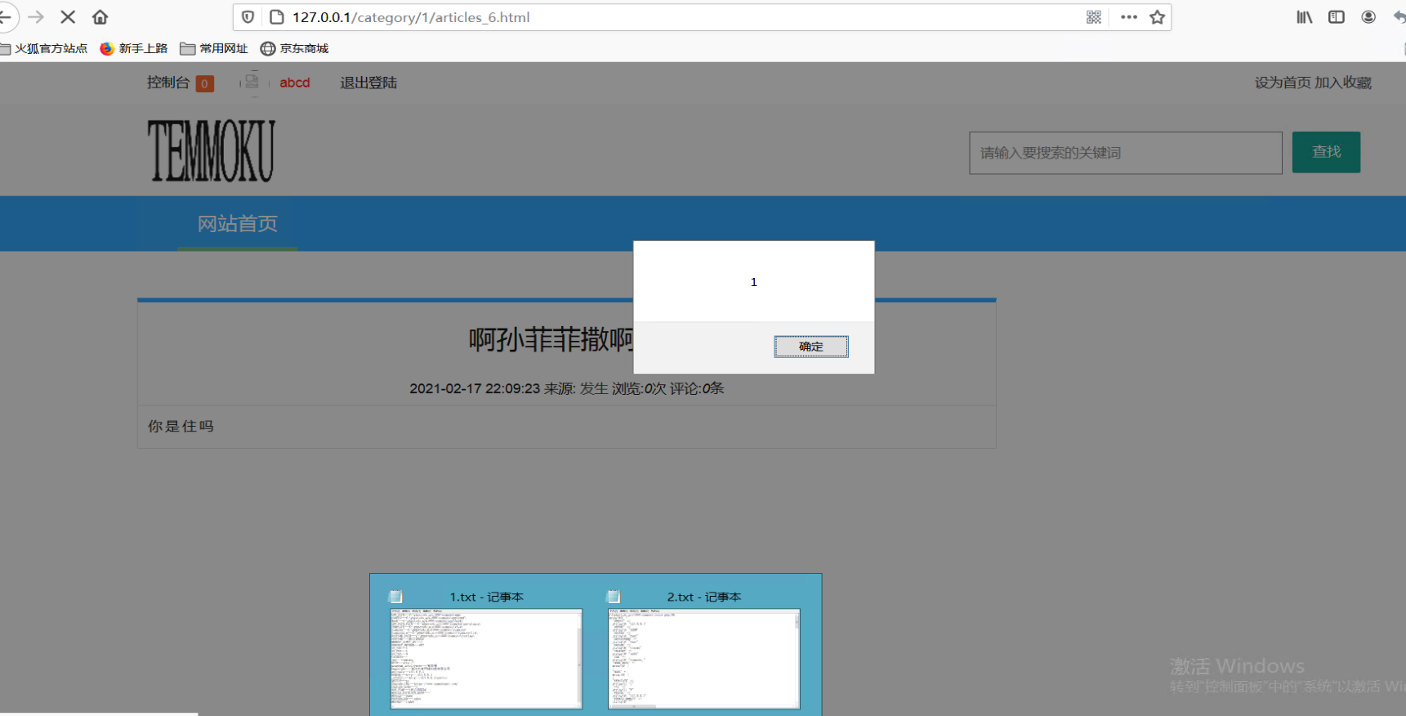Click the 加入收藏 link
This screenshot has height=716, width=1406.
point(1343,83)
